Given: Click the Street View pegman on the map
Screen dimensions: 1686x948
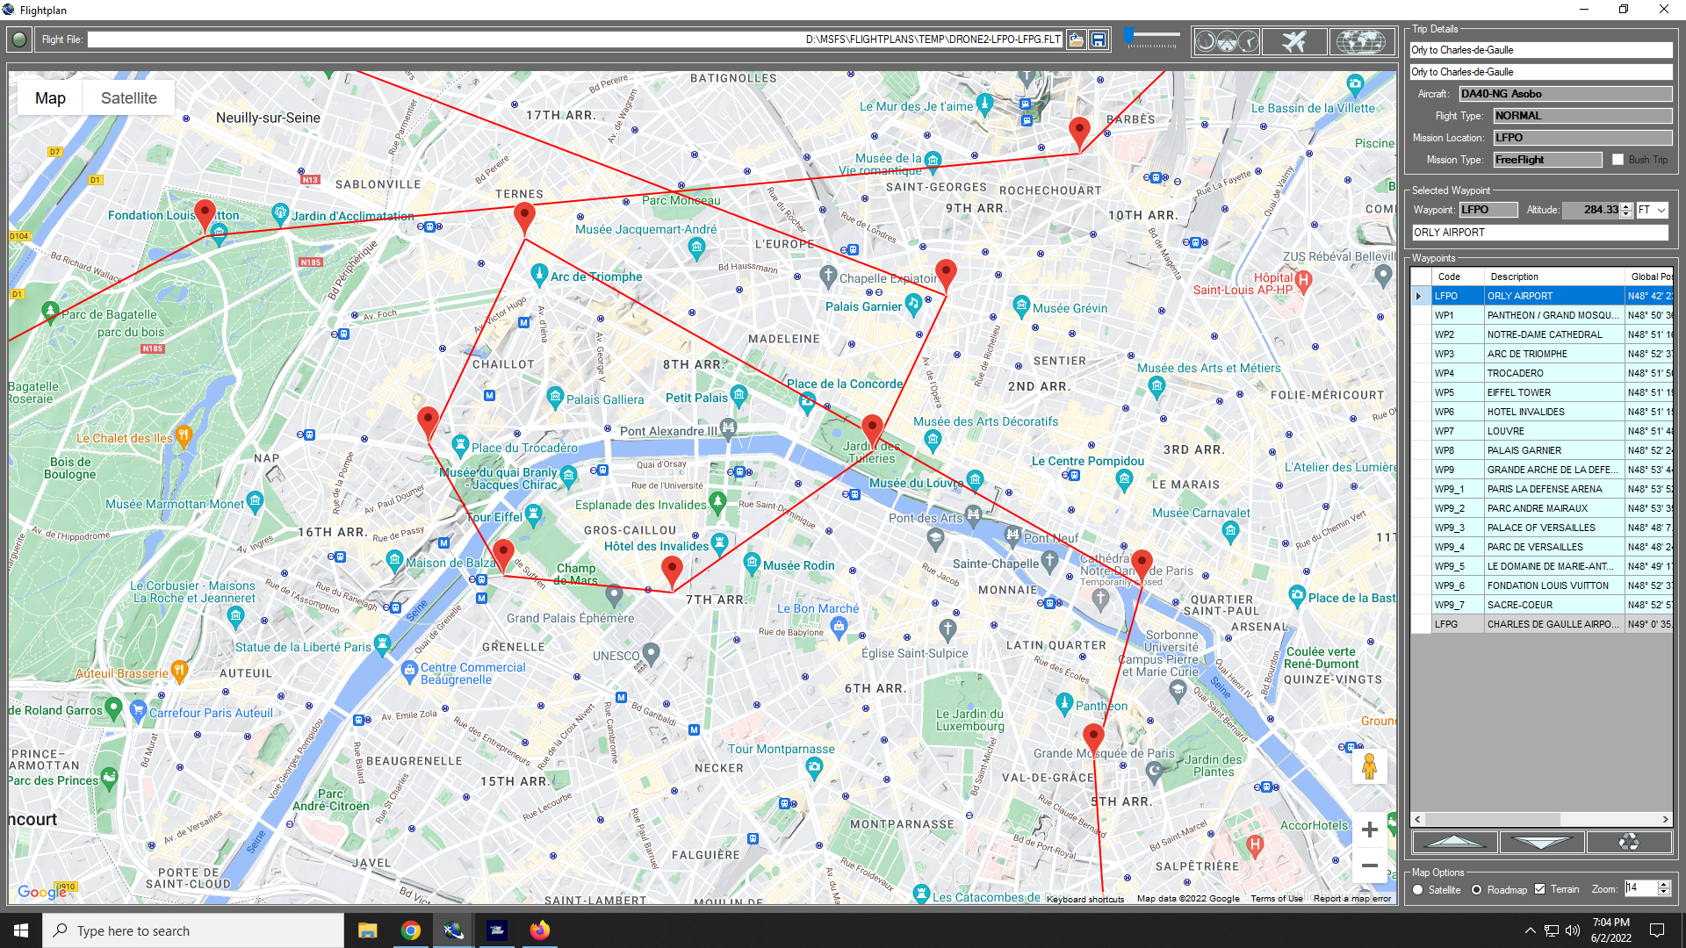Looking at the screenshot, I should (1369, 766).
